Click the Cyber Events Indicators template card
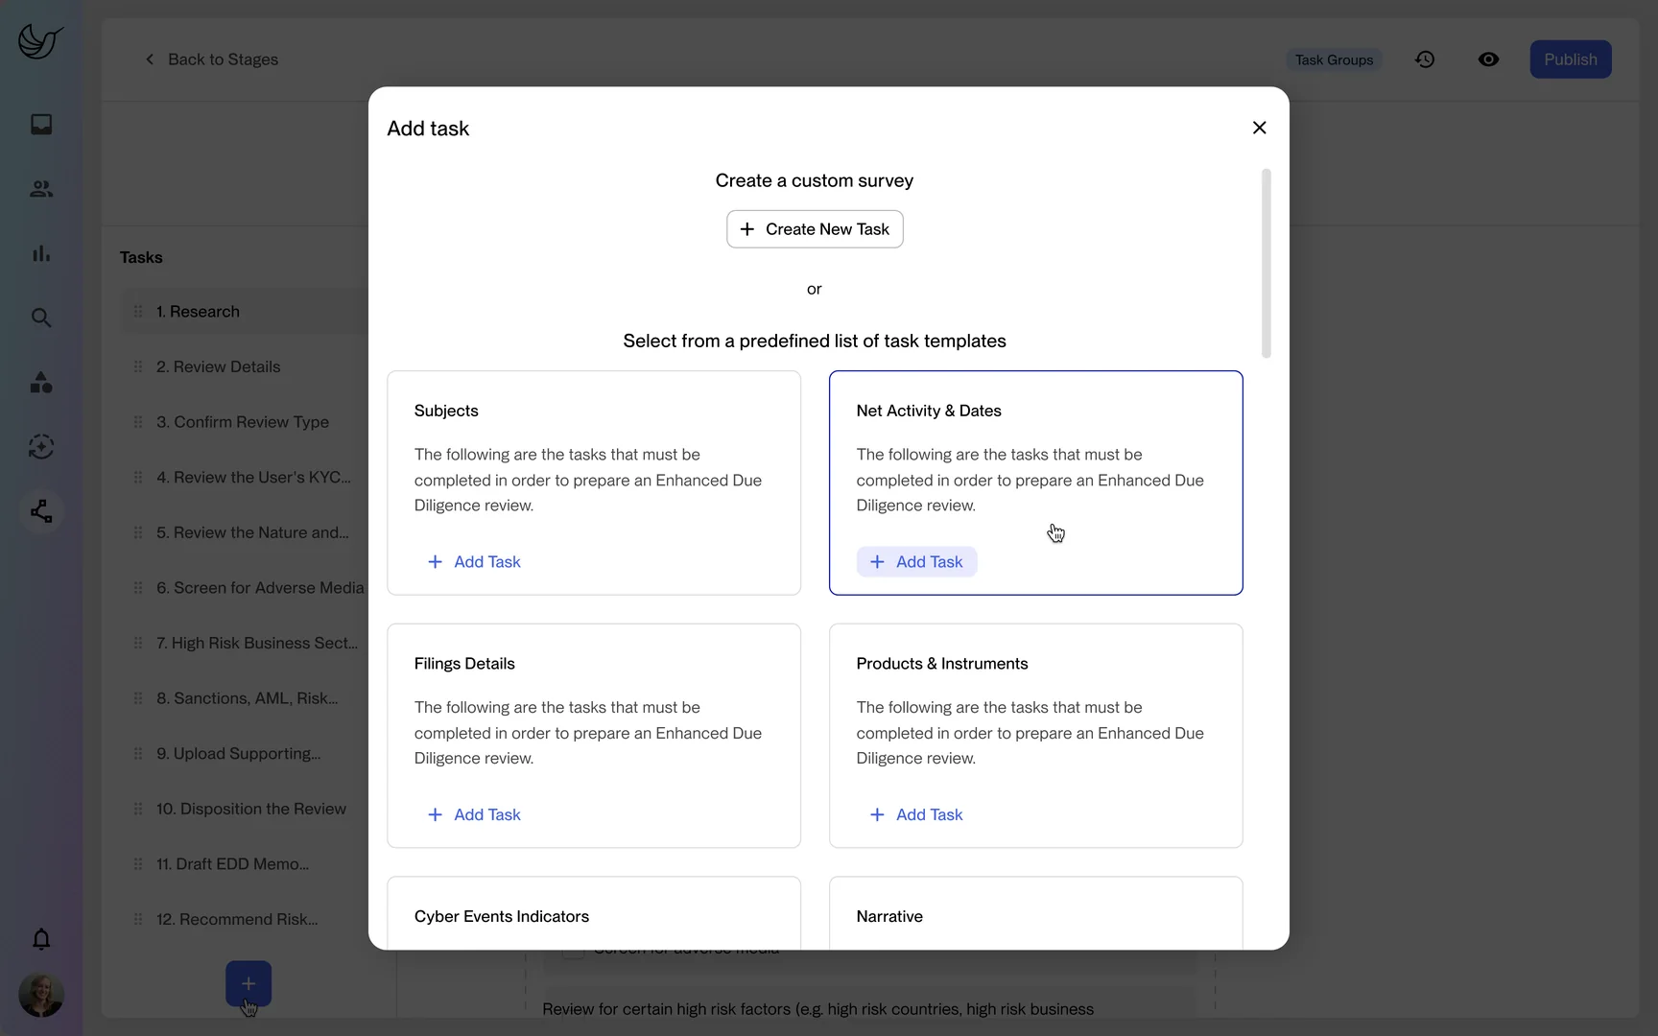The image size is (1658, 1036). point(594,913)
